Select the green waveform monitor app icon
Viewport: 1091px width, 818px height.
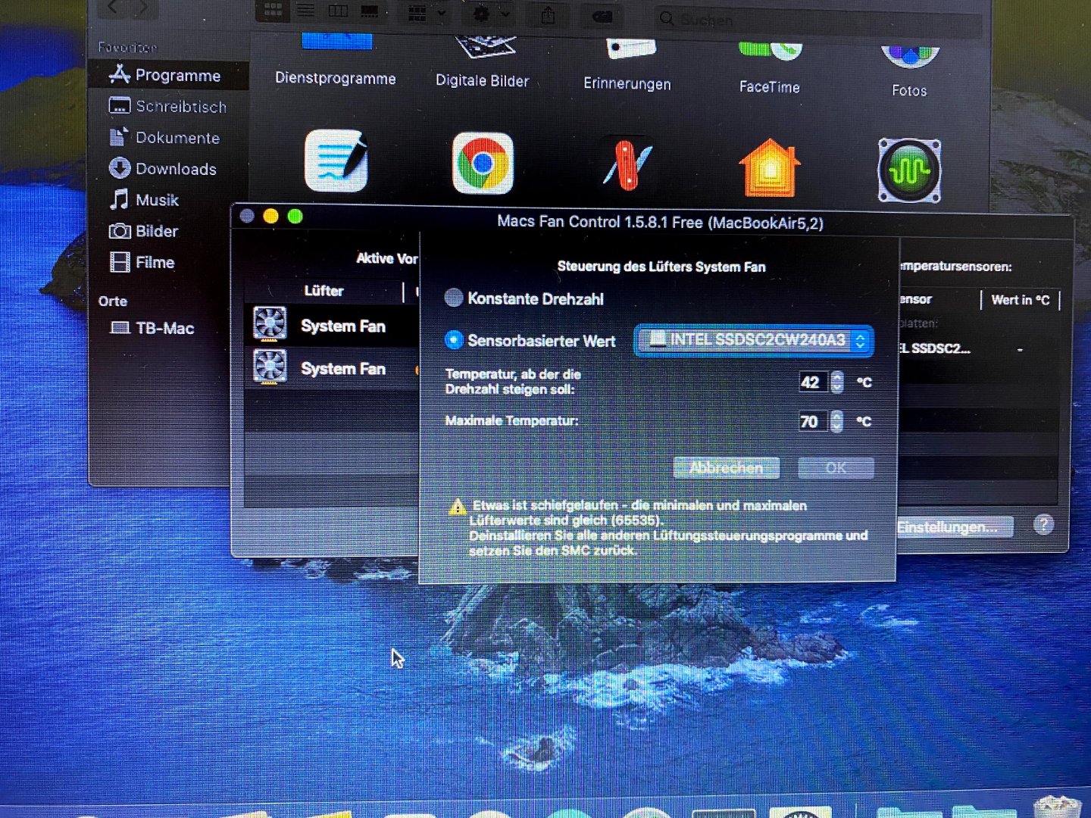click(x=909, y=170)
